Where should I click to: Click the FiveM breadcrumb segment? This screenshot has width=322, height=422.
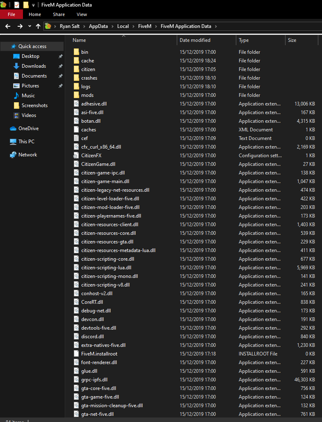pyautogui.click(x=145, y=26)
